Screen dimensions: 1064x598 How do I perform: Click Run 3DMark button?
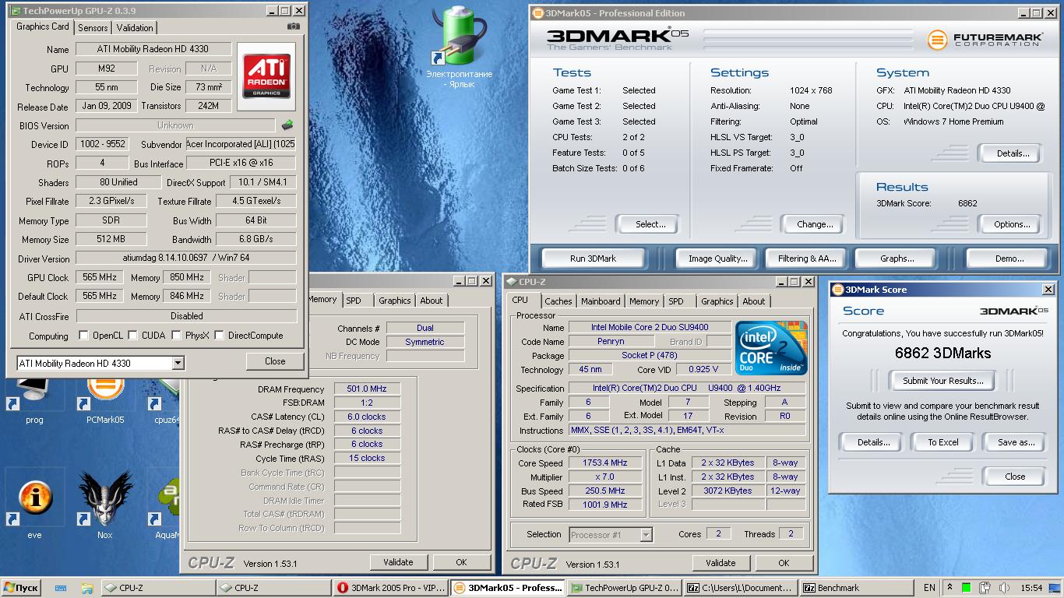coord(593,259)
